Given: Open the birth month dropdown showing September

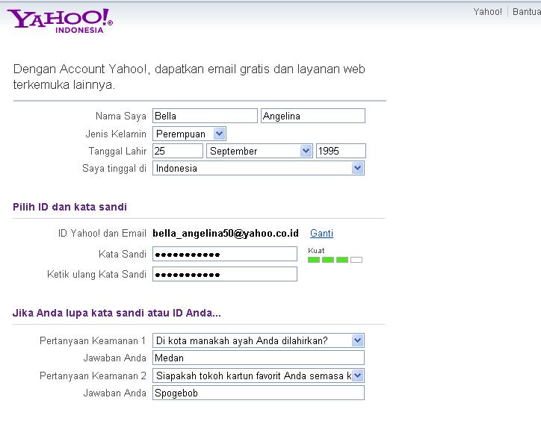Looking at the screenshot, I should [x=259, y=151].
